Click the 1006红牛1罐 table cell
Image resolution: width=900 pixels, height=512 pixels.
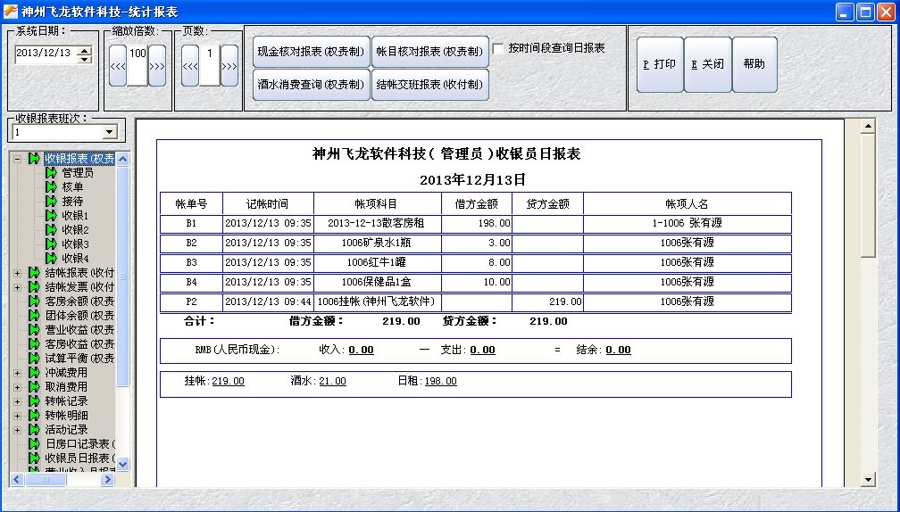click(377, 262)
